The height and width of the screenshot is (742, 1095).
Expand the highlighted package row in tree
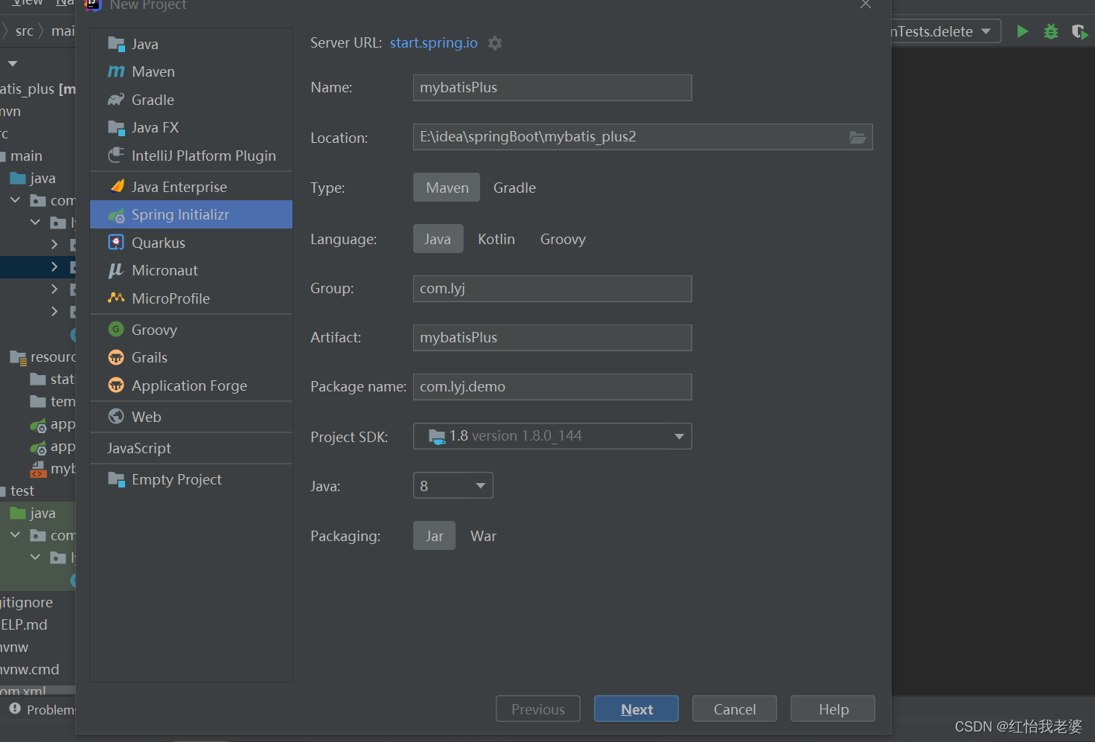point(54,266)
